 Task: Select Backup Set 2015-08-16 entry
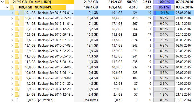[55, 62]
